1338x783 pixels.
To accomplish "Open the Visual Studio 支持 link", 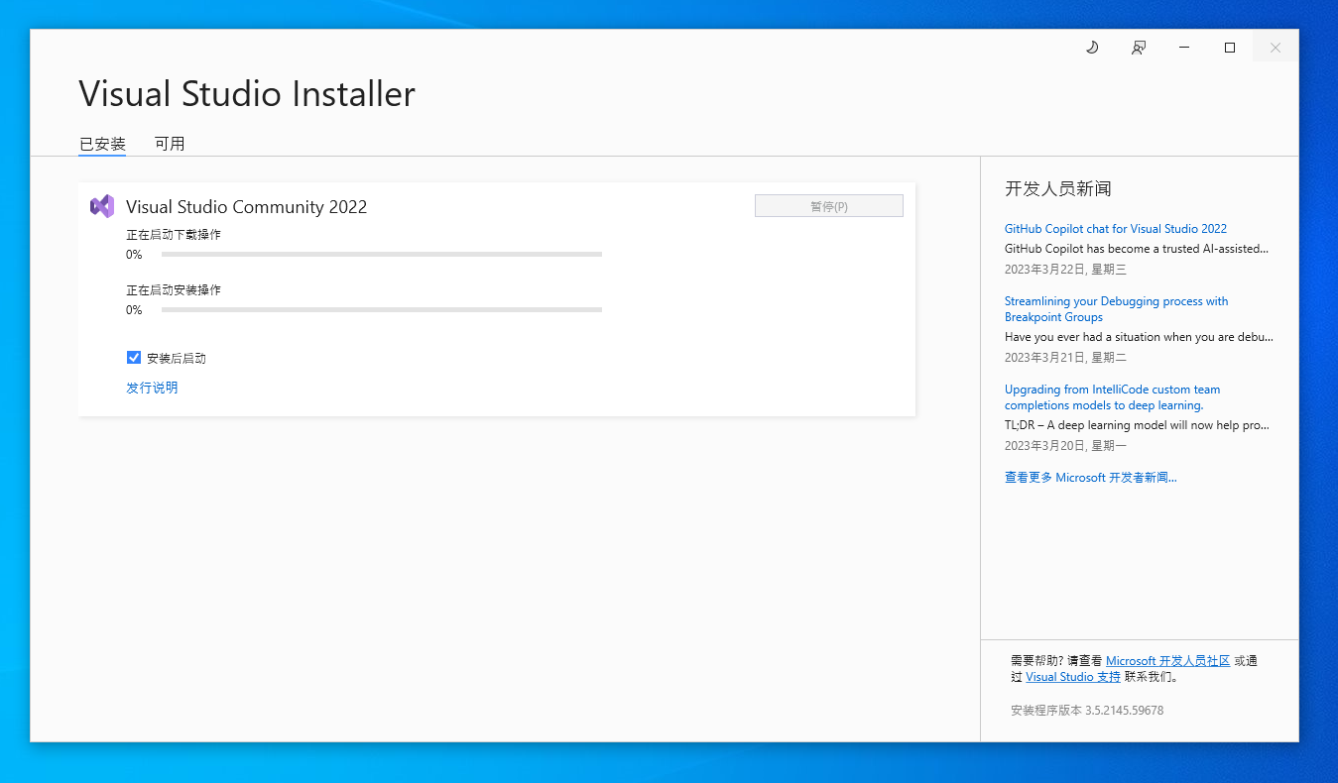I will pos(1073,676).
